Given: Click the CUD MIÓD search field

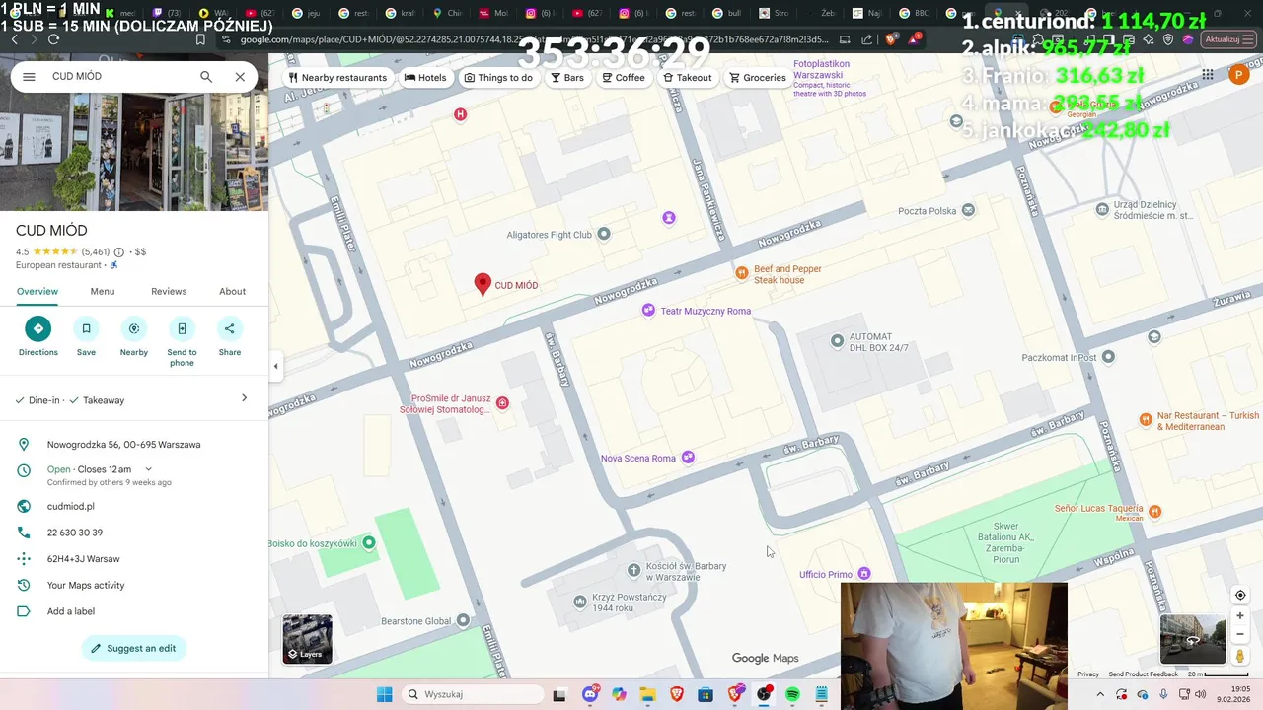Looking at the screenshot, I should tap(118, 76).
